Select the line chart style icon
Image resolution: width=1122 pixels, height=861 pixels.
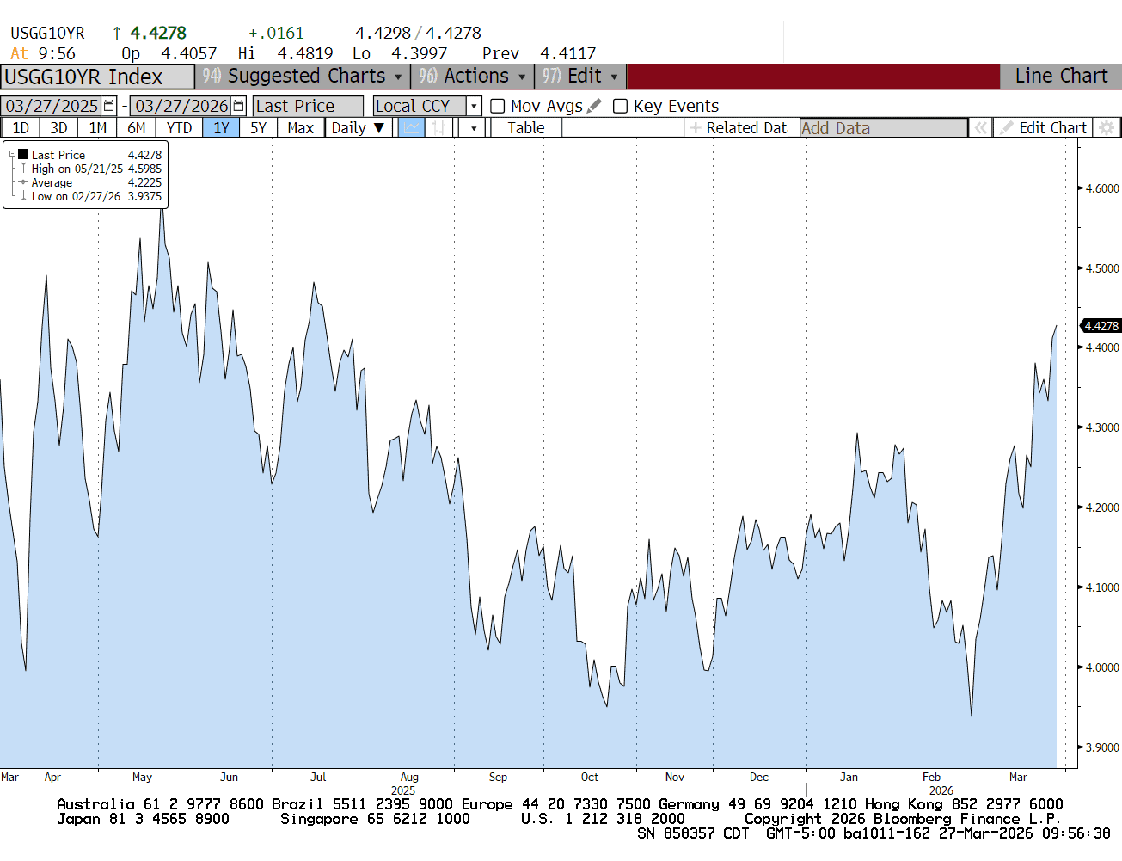pos(412,128)
